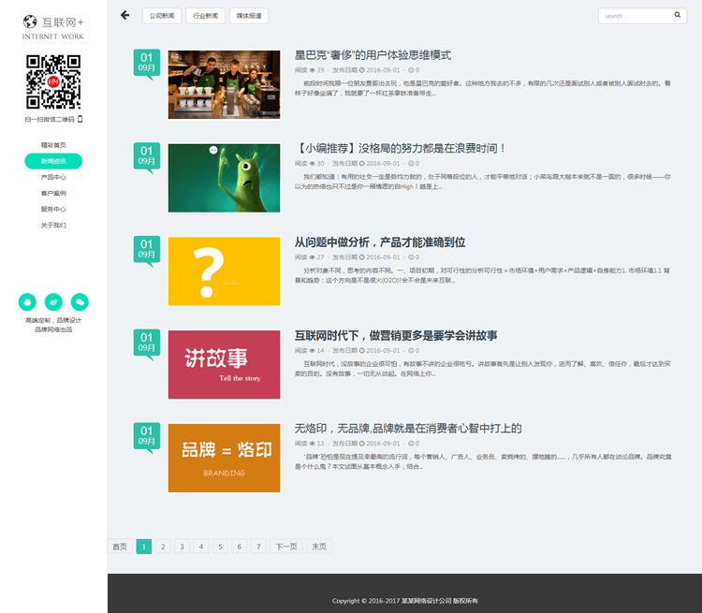Open article 做营销更多是要学会讲故事
Screen dimensions: 702x613
click(396, 335)
